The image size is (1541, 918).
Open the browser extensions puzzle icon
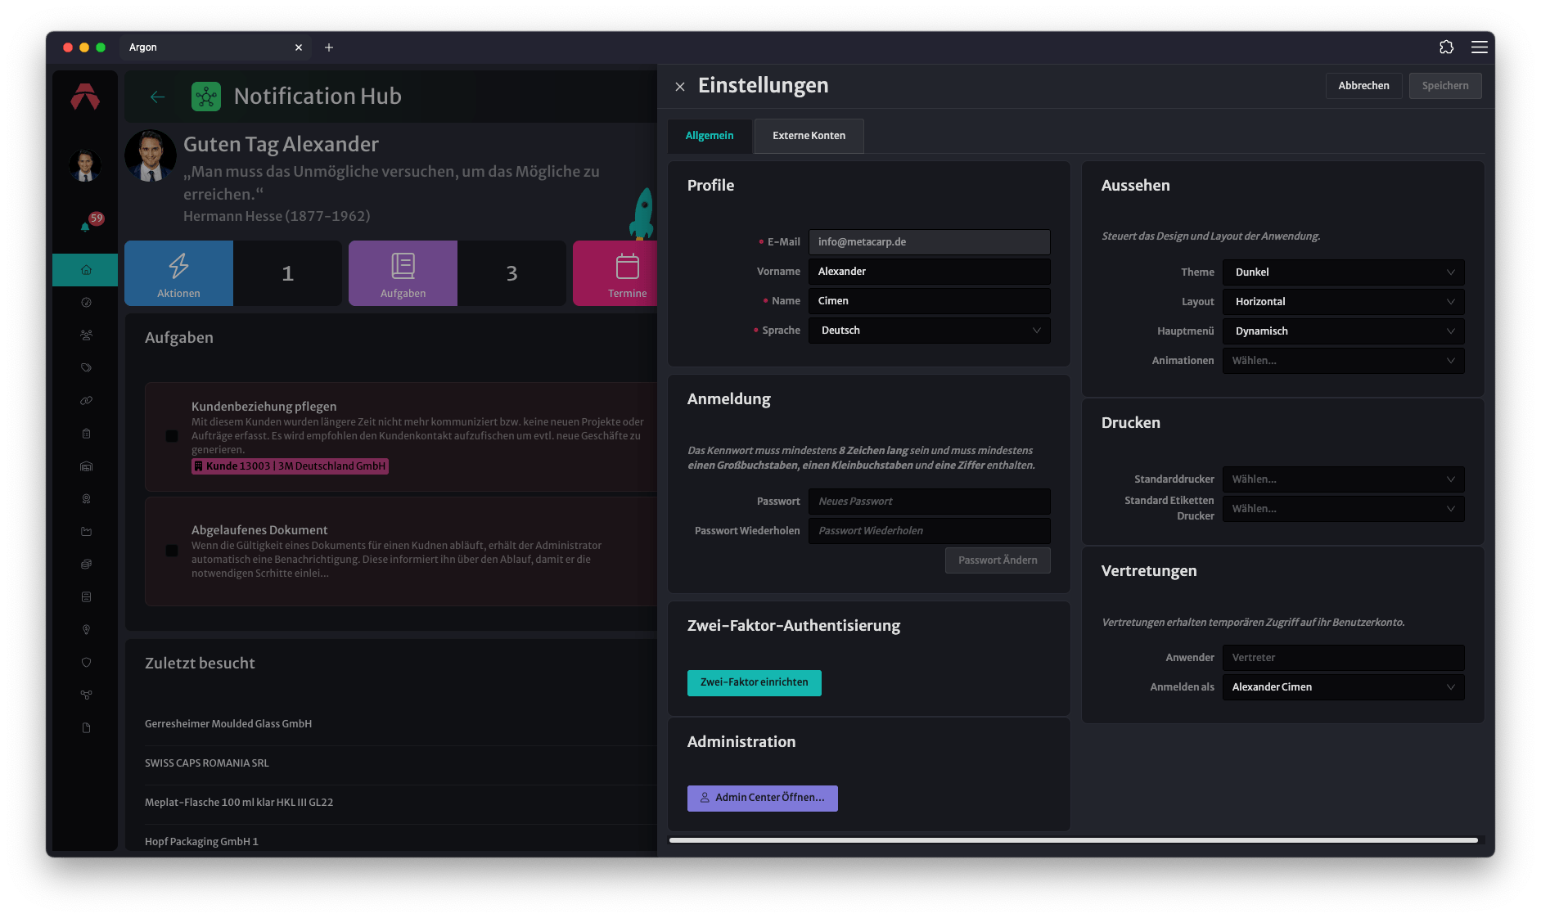coord(1446,47)
